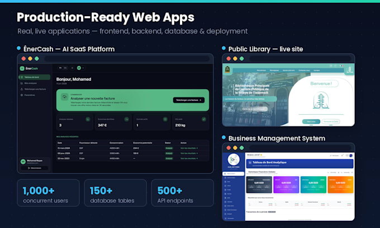Click the Public Library window address bar

(300, 59)
